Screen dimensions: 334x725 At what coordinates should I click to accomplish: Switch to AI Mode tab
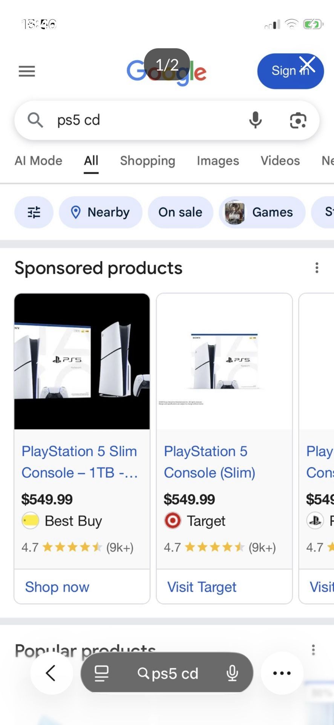pos(38,160)
